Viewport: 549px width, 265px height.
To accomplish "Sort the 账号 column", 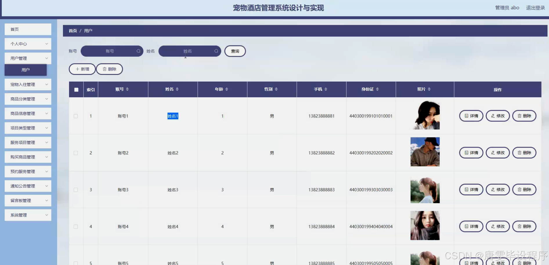I will (127, 89).
